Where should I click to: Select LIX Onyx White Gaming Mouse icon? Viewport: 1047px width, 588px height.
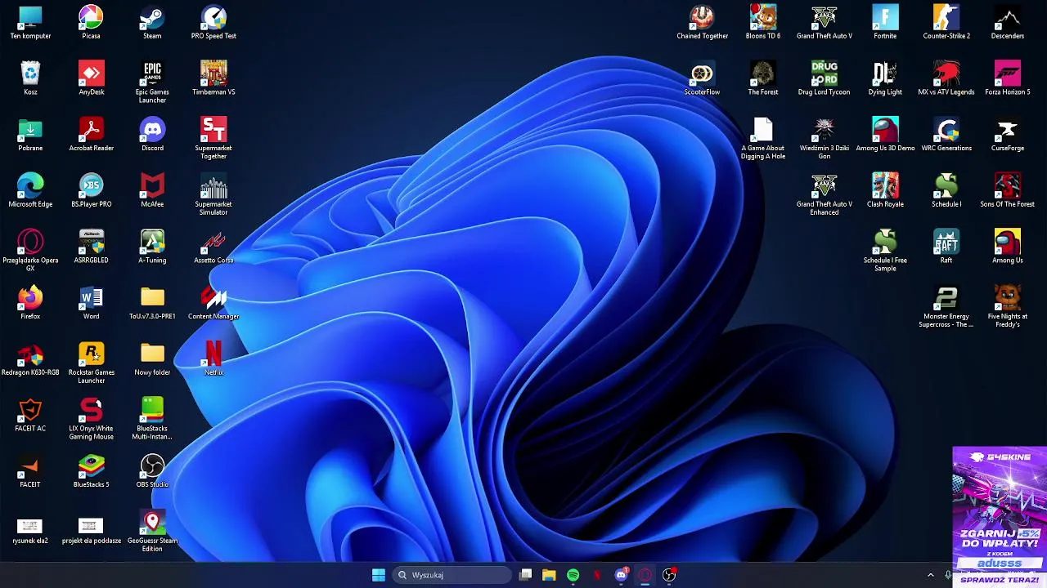[91, 419]
